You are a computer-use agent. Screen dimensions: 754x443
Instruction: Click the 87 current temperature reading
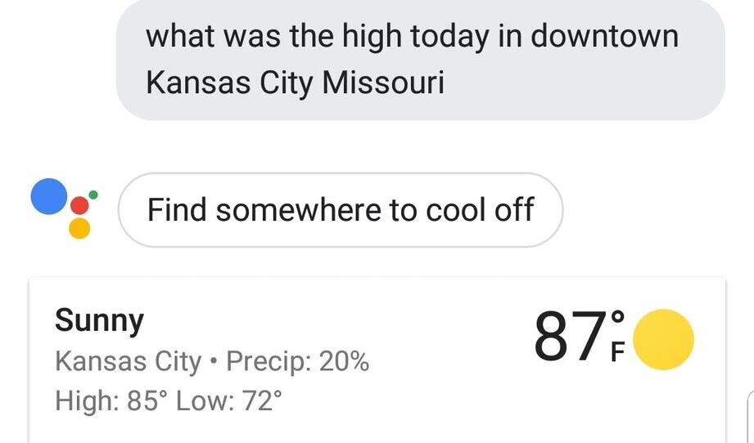coord(571,335)
